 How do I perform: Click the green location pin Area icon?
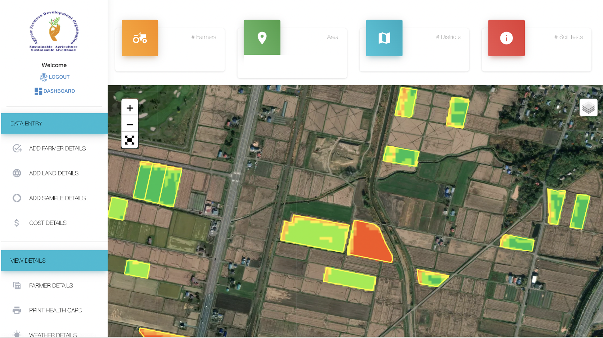tap(262, 37)
